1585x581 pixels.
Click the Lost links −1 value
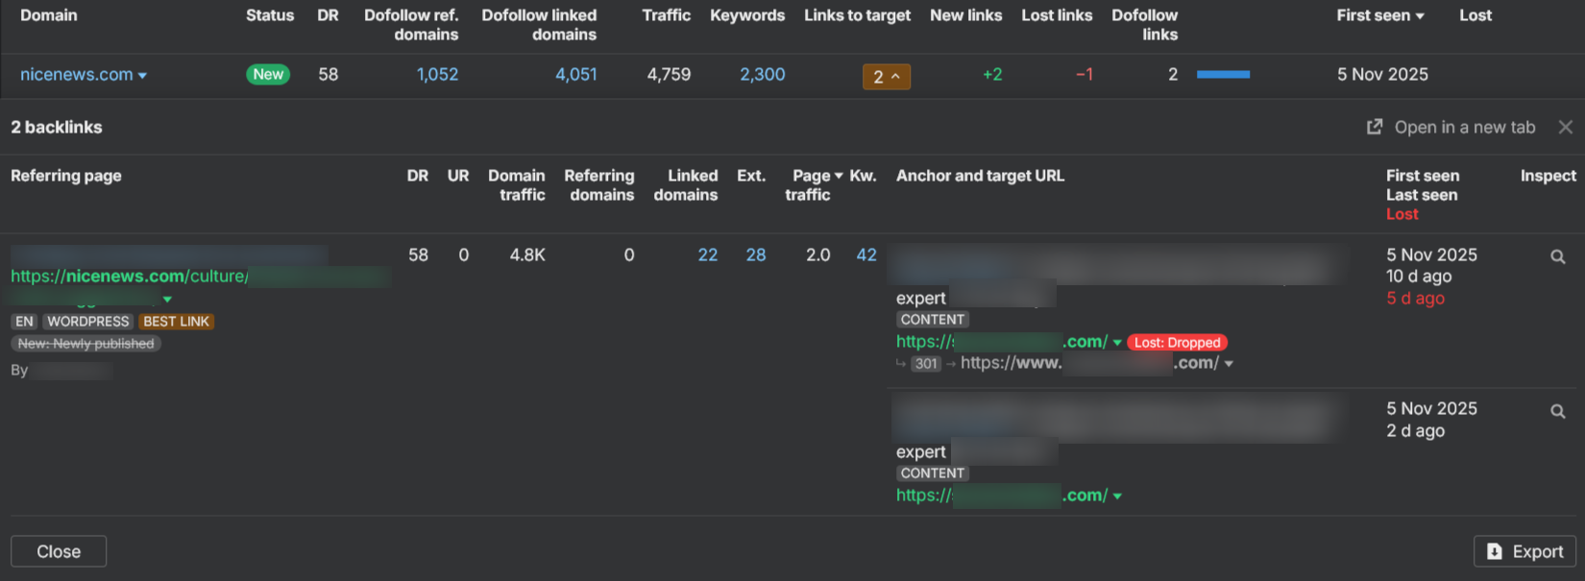coord(1084,74)
